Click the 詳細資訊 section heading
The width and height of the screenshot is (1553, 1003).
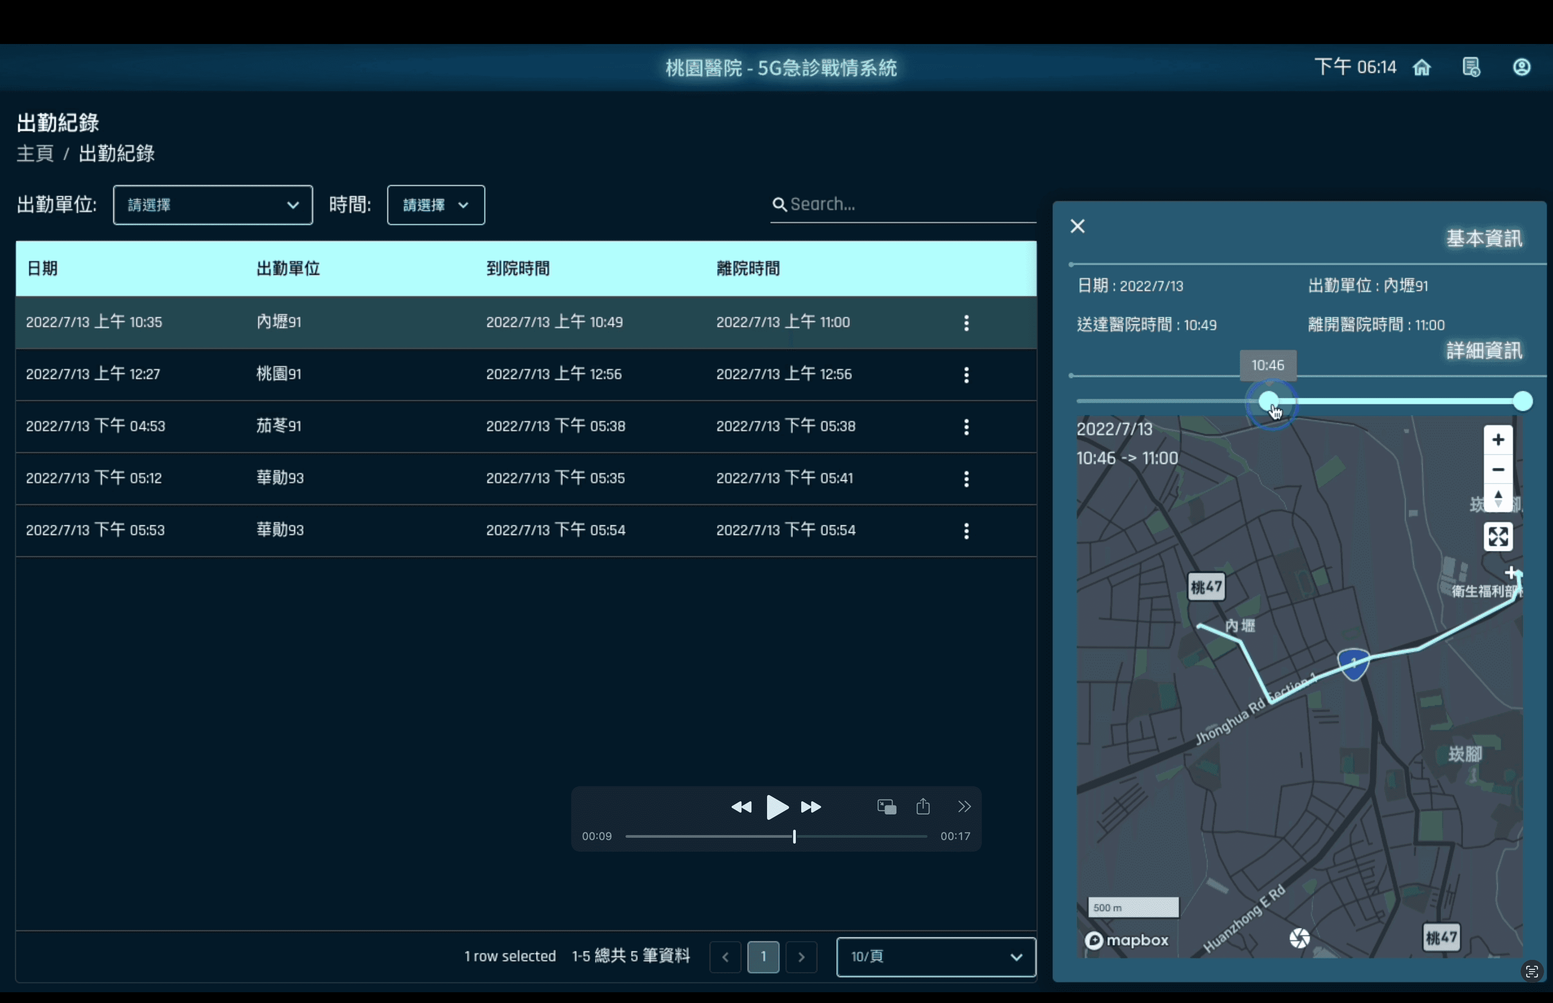(x=1485, y=350)
